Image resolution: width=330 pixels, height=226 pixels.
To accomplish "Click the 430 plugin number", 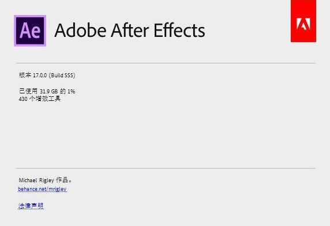I will (23, 99).
